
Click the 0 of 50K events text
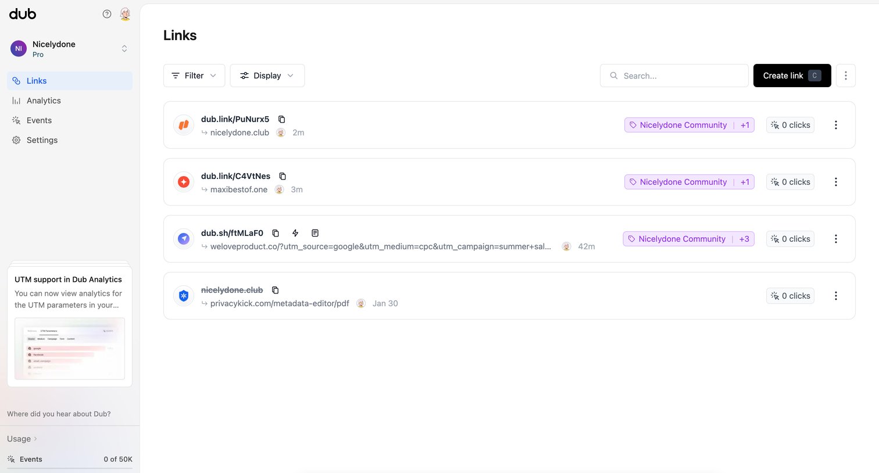click(118, 459)
